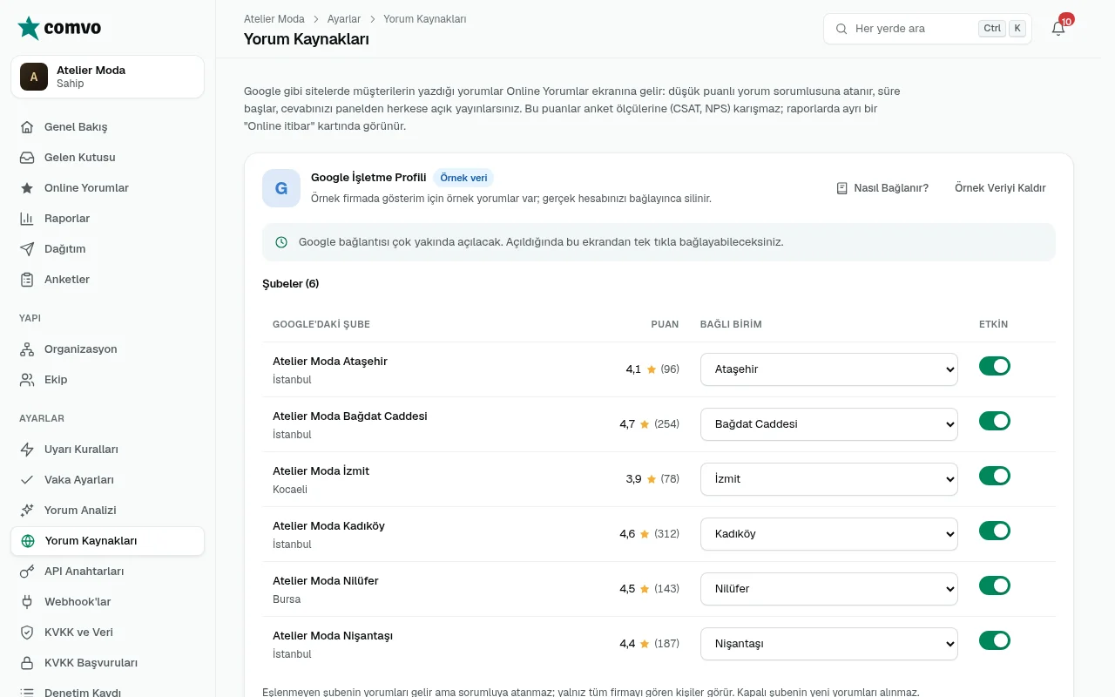This screenshot has height=697, width=1115.
Task: Open the Nişantaşı linked unit dropdown
Action: coord(829,644)
